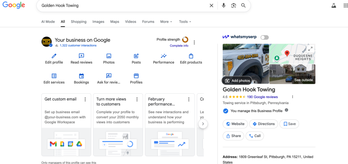Open Bookings calendar icon
This screenshot has width=348, height=164.
click(82, 76)
